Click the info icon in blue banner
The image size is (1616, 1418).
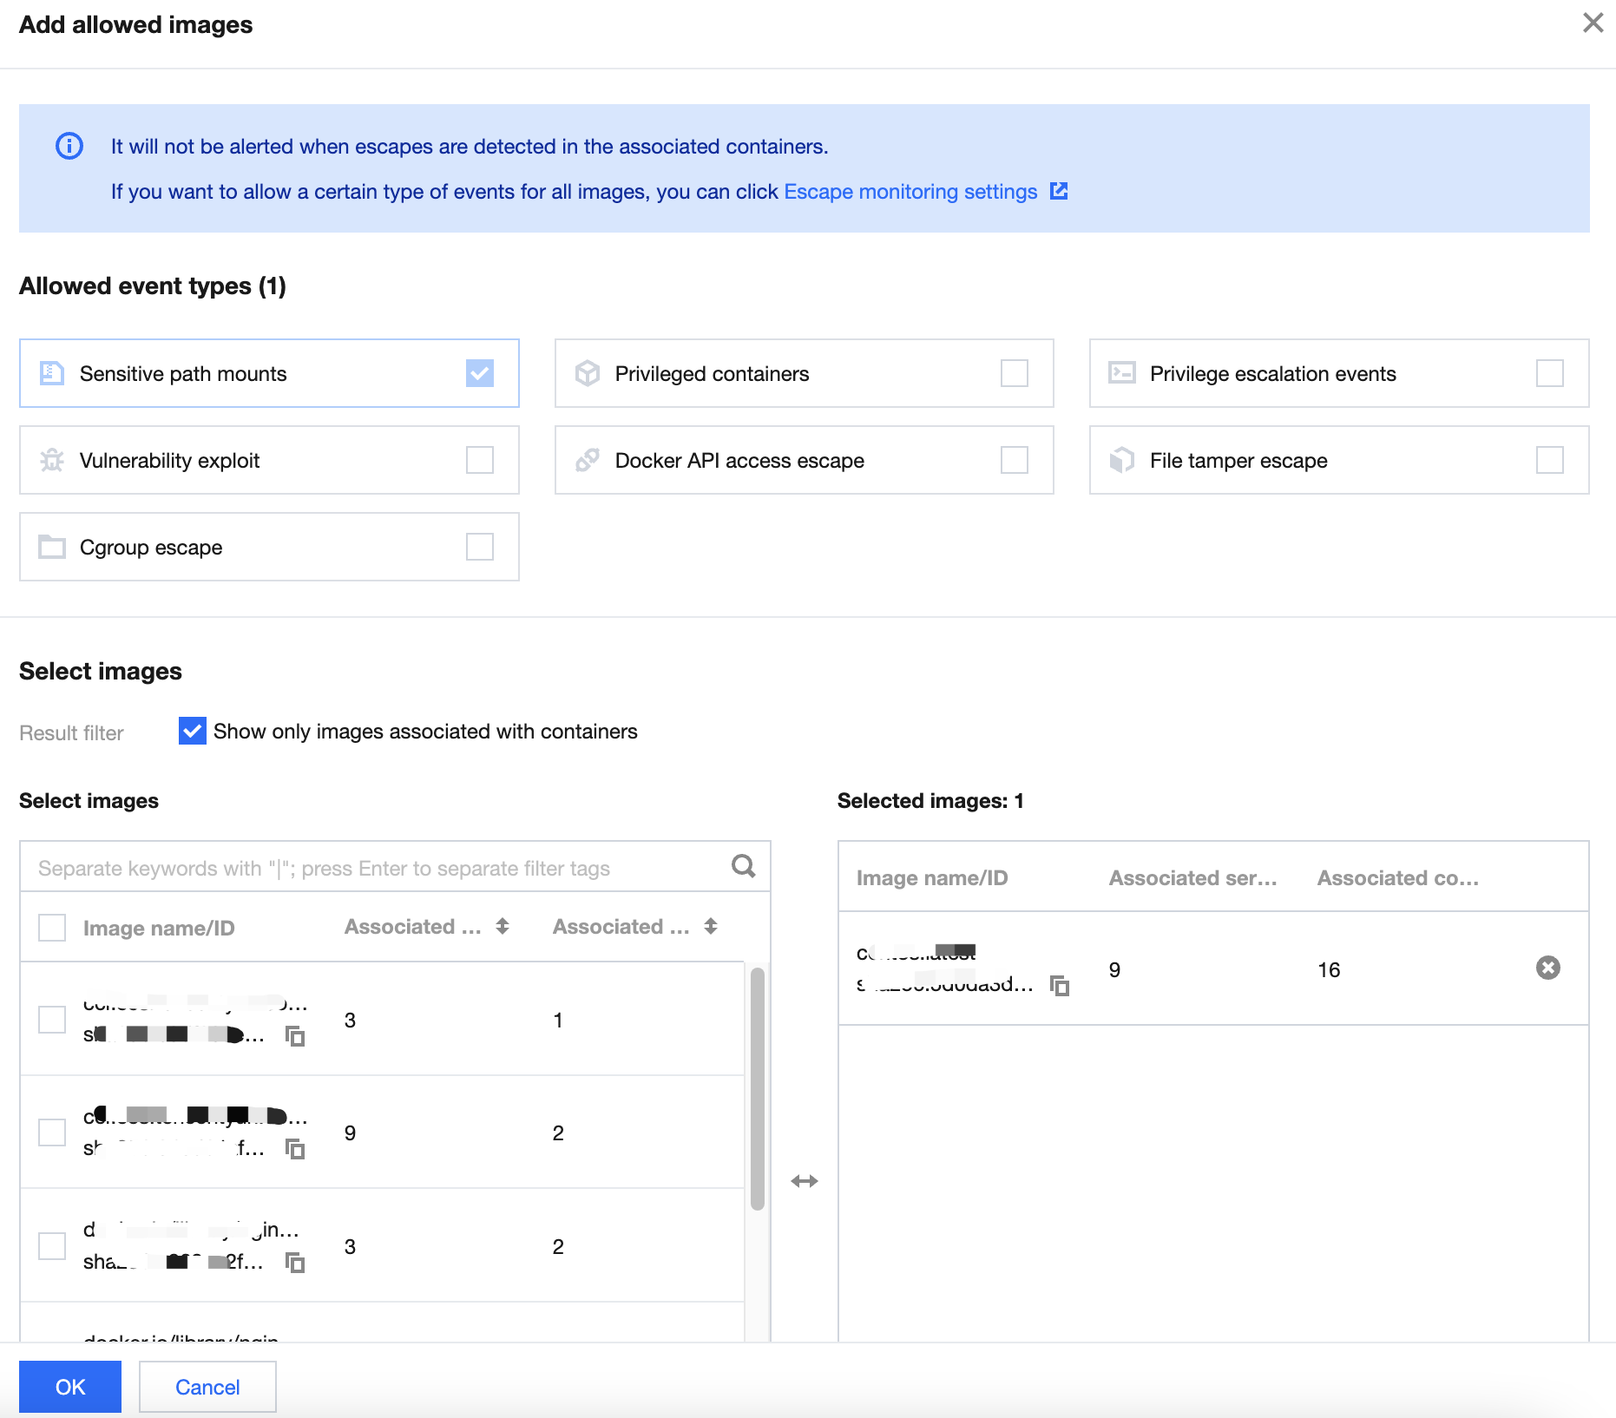69,146
